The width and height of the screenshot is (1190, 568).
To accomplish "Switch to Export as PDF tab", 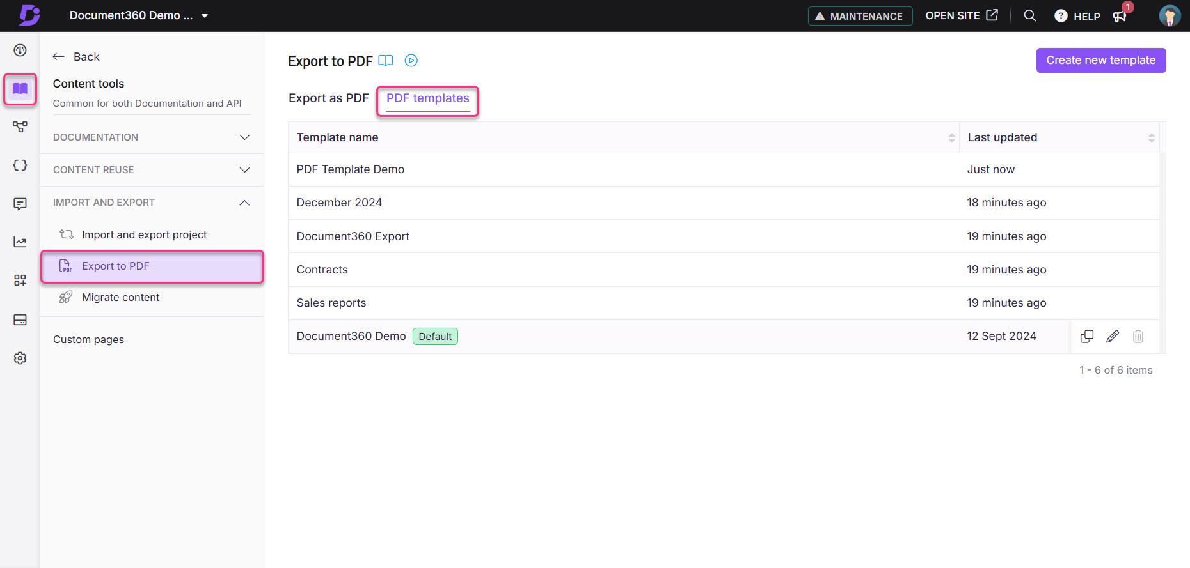I will click(329, 98).
